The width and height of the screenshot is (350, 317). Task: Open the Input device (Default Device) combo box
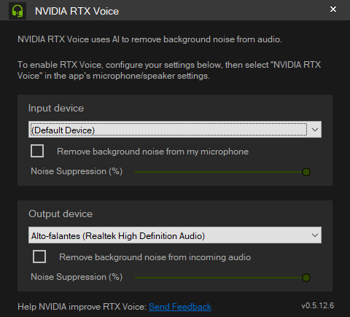click(175, 130)
